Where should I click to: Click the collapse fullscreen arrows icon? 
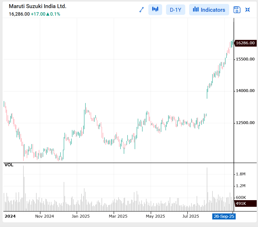[247, 10]
